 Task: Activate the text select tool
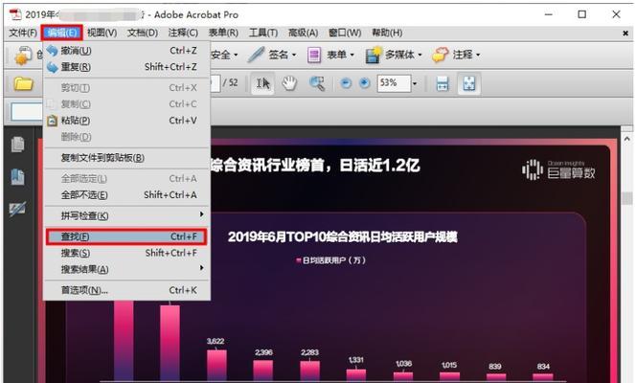point(262,83)
